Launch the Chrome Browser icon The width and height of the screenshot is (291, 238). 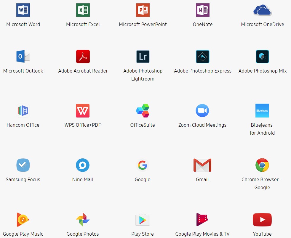pos(262,165)
